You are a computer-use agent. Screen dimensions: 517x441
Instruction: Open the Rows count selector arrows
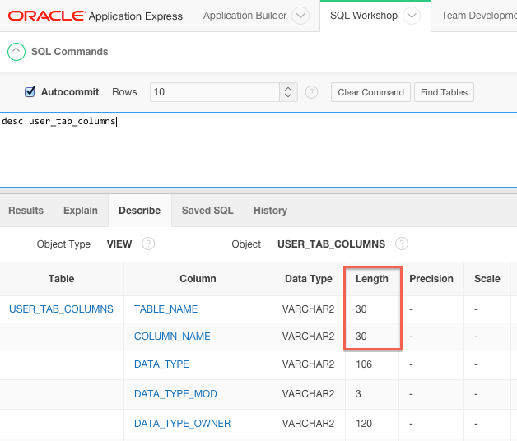(288, 92)
